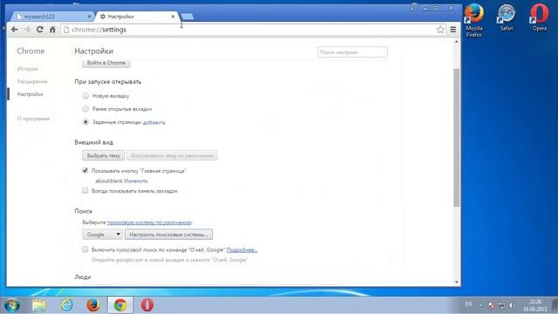This screenshot has height=314, width=558.
Task: Select Ранее открытые вкладки radio option
Action: [85, 109]
